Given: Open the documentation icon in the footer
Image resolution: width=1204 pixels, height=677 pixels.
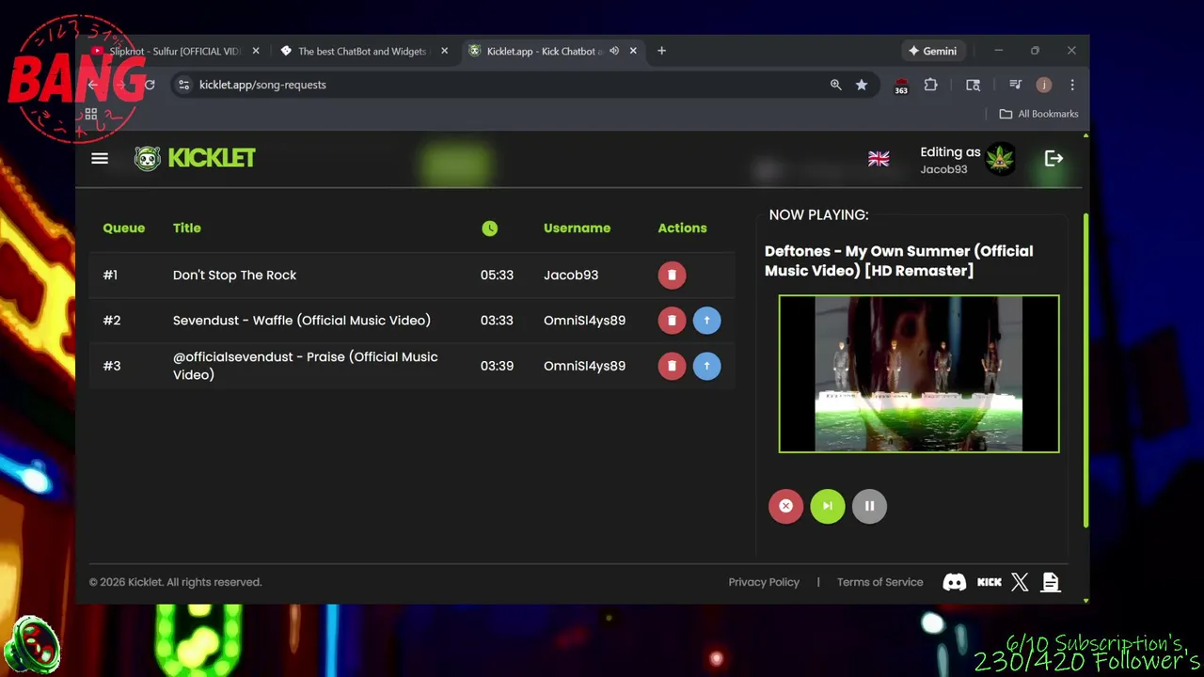Looking at the screenshot, I should point(1051,582).
